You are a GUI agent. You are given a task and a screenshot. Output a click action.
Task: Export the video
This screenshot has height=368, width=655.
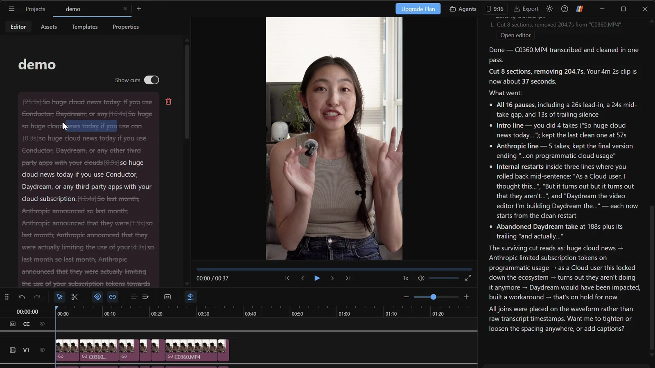pyautogui.click(x=526, y=9)
